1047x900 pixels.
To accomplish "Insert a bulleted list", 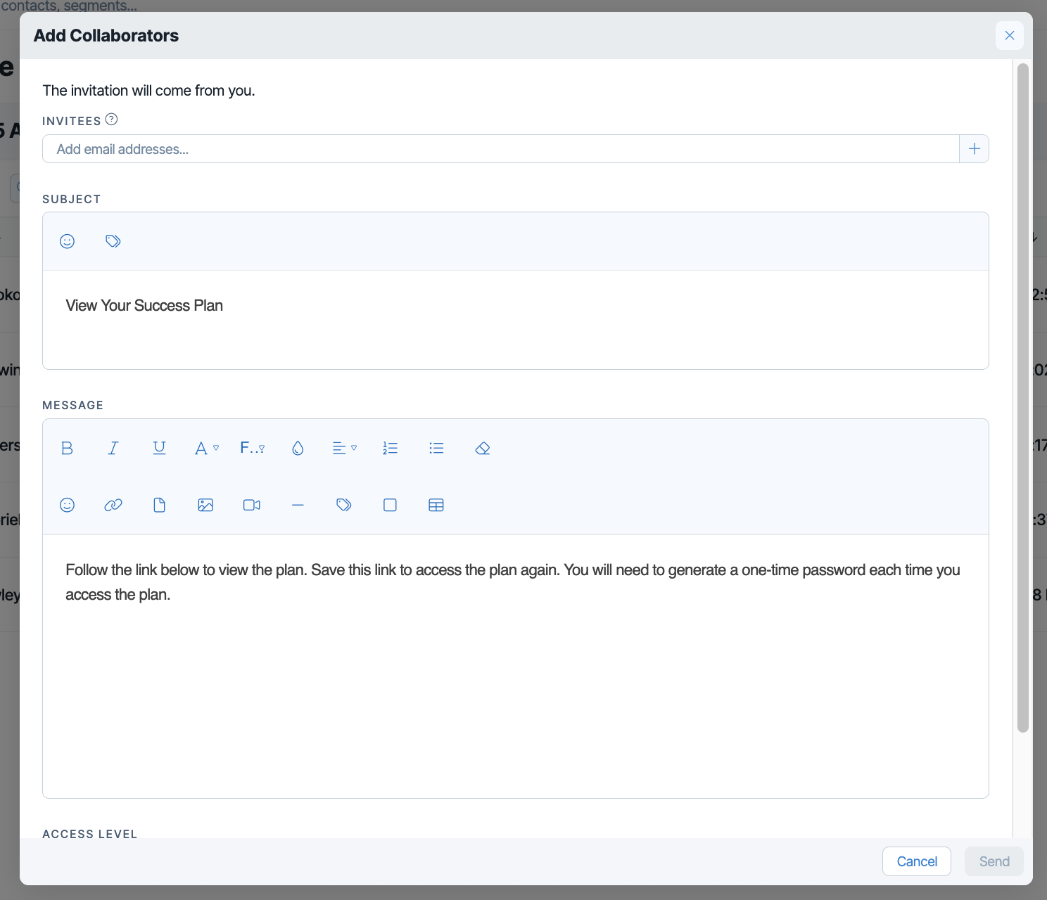I will (x=436, y=448).
